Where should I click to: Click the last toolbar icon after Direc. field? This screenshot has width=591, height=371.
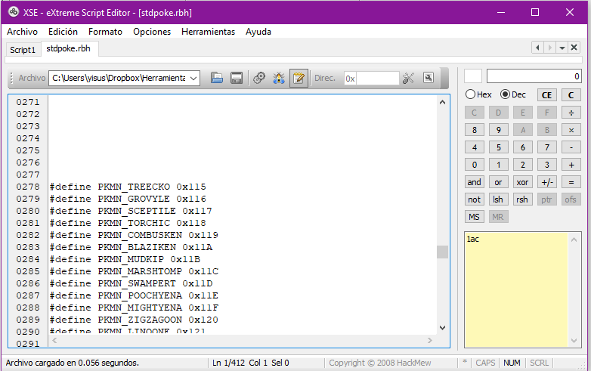[429, 78]
